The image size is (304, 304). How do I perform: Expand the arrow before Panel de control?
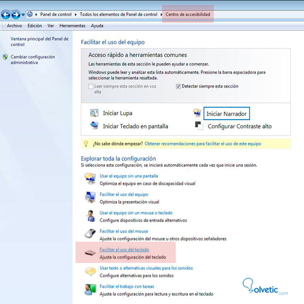pyautogui.click(x=36, y=14)
